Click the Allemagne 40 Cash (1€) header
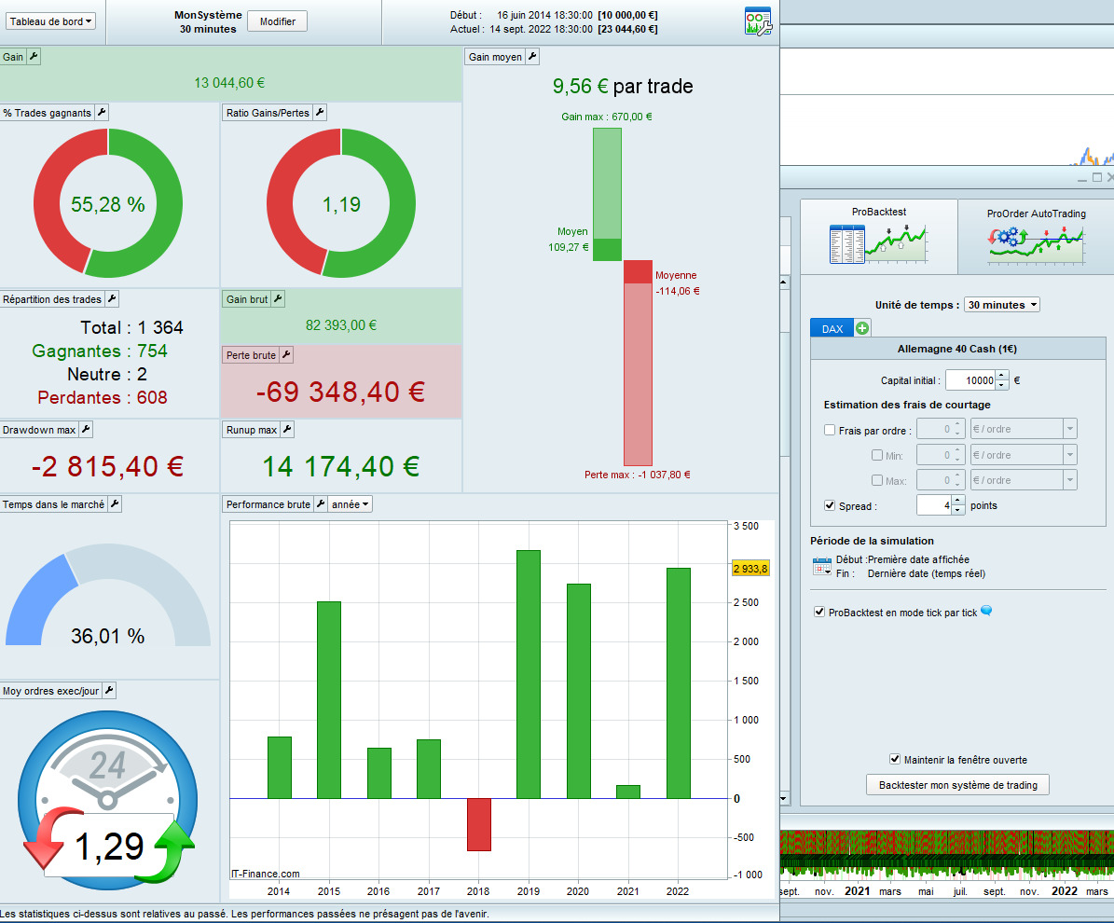The height and width of the screenshot is (923, 1114). 956,348
